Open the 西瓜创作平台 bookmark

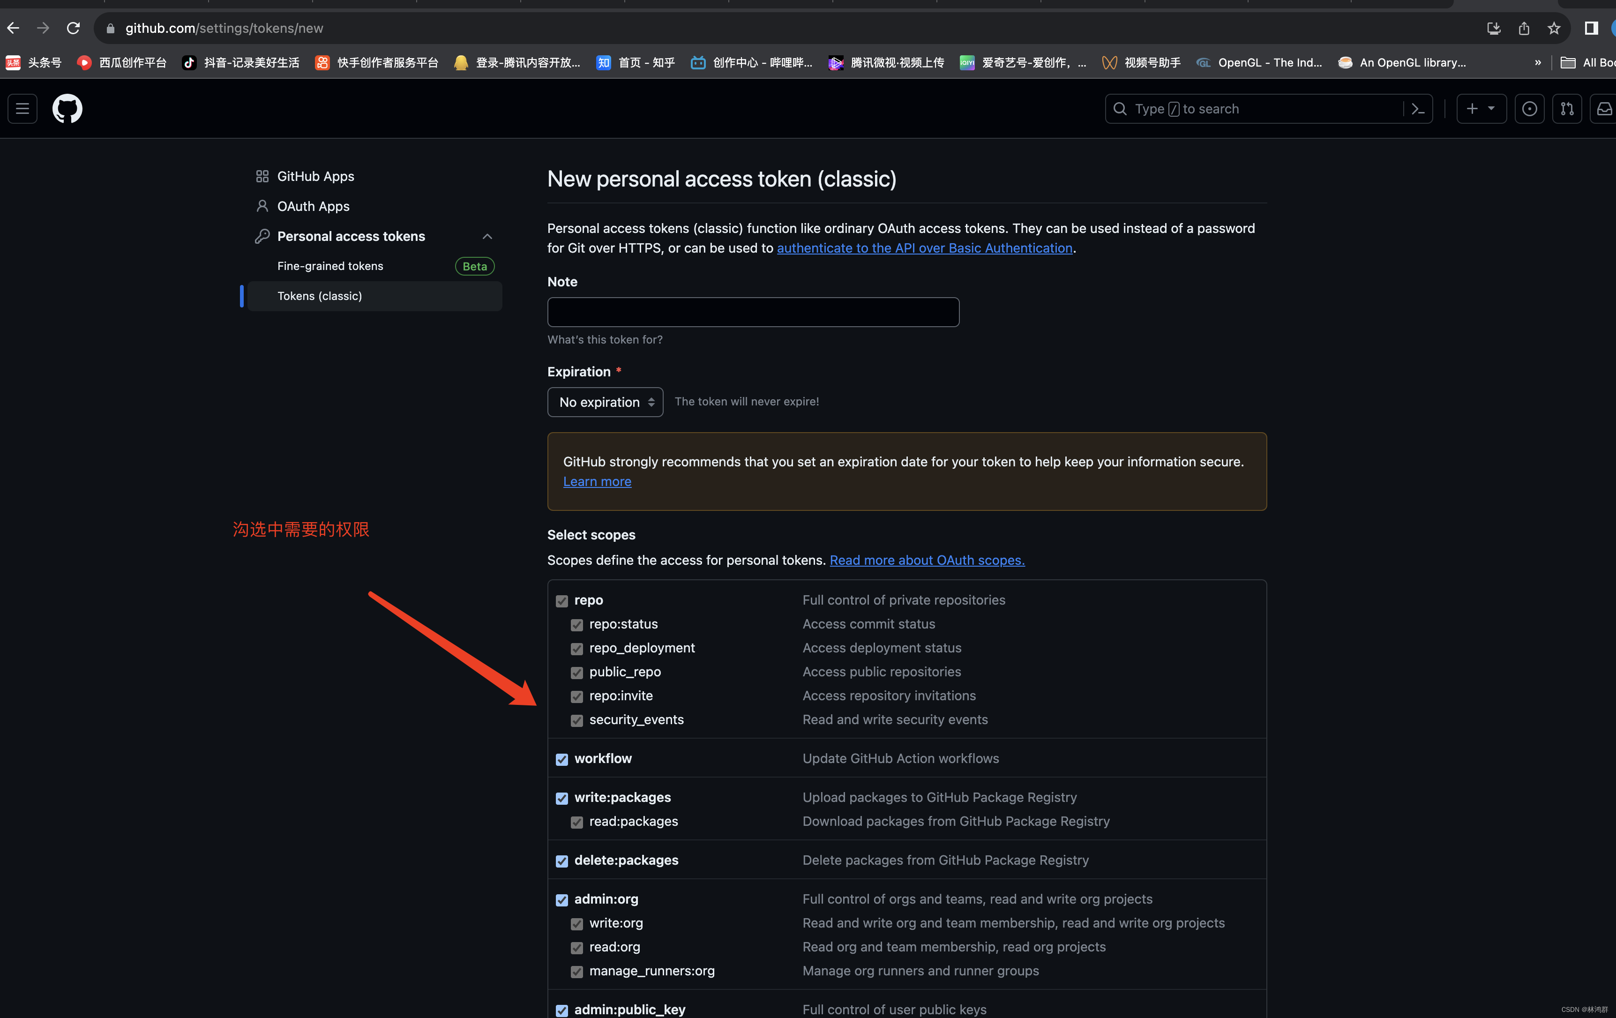tap(121, 62)
